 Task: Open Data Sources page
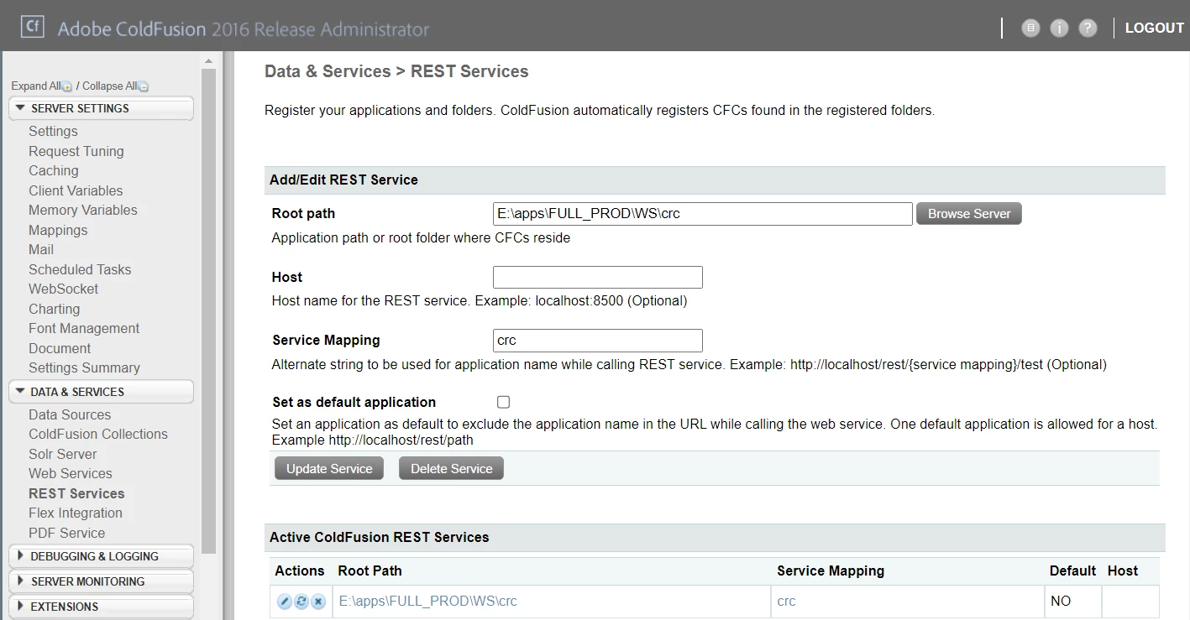tap(70, 414)
